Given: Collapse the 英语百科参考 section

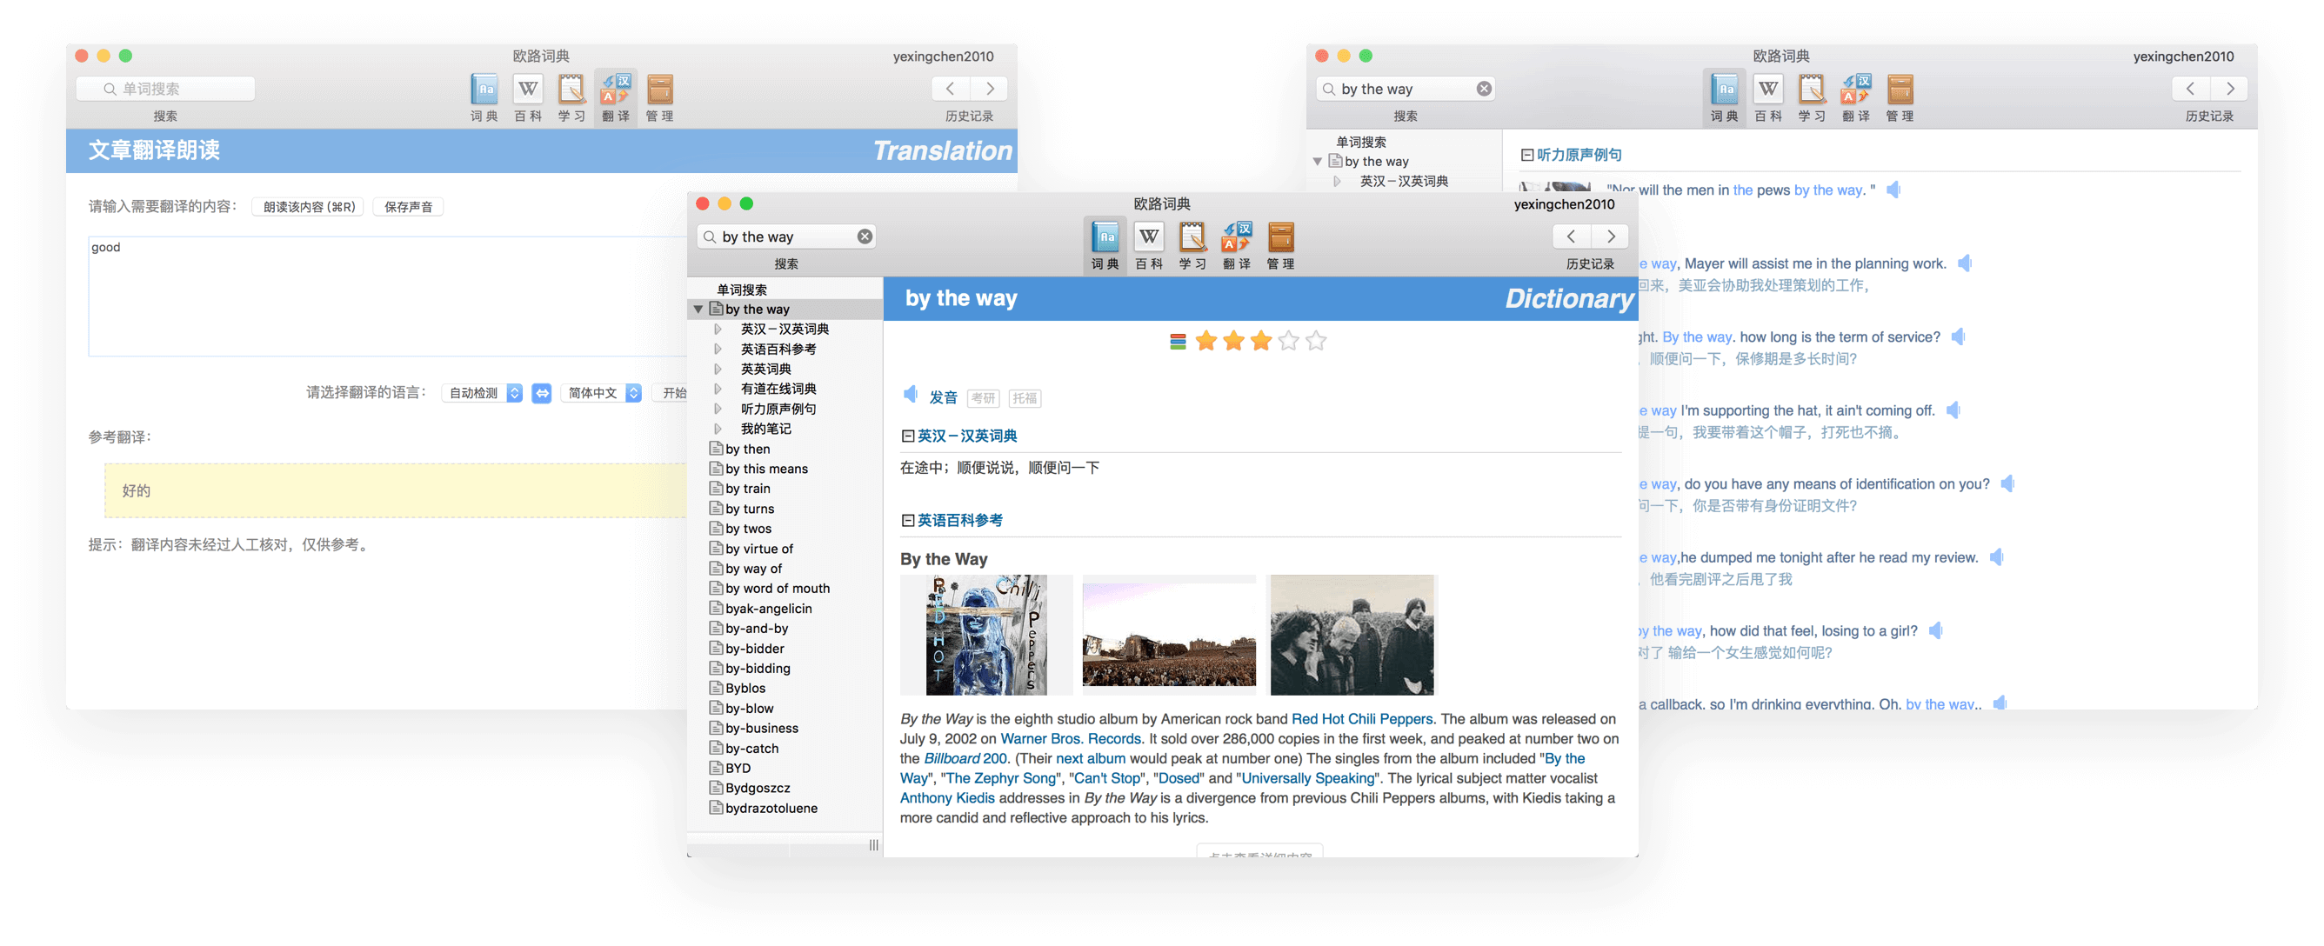Looking at the screenshot, I should [x=907, y=521].
